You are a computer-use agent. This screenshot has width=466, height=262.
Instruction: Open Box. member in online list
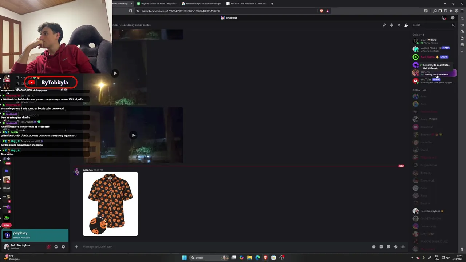pos(433,41)
